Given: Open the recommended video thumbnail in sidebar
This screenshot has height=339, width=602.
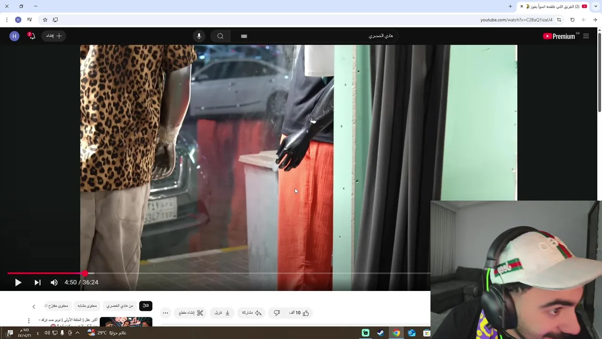Looking at the screenshot, I should tap(126, 322).
